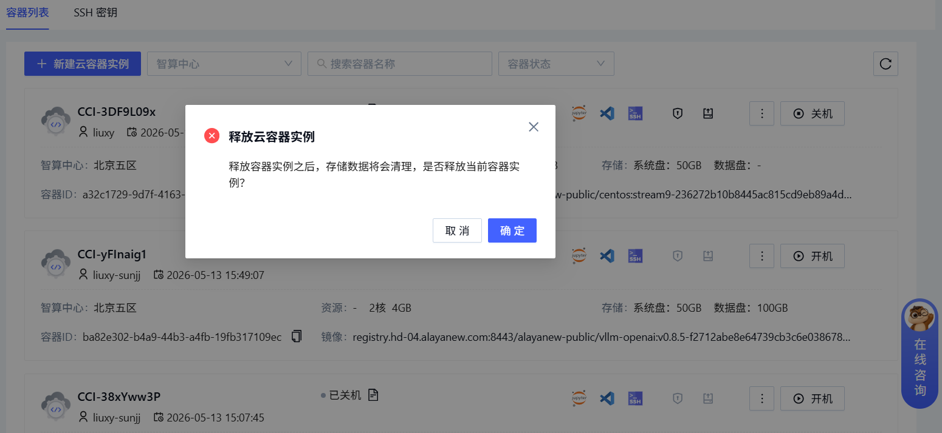Click the shield key icon for CCI-3DF9L09x
942x433 pixels.
678,113
